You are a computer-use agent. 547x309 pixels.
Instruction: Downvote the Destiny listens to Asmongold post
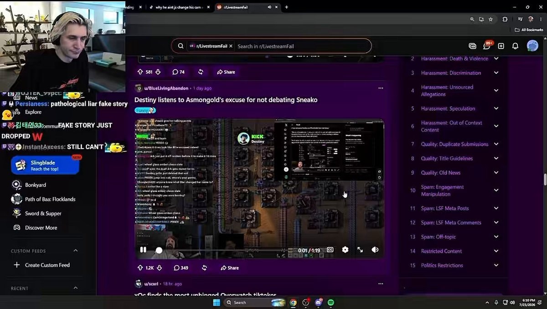click(160, 268)
